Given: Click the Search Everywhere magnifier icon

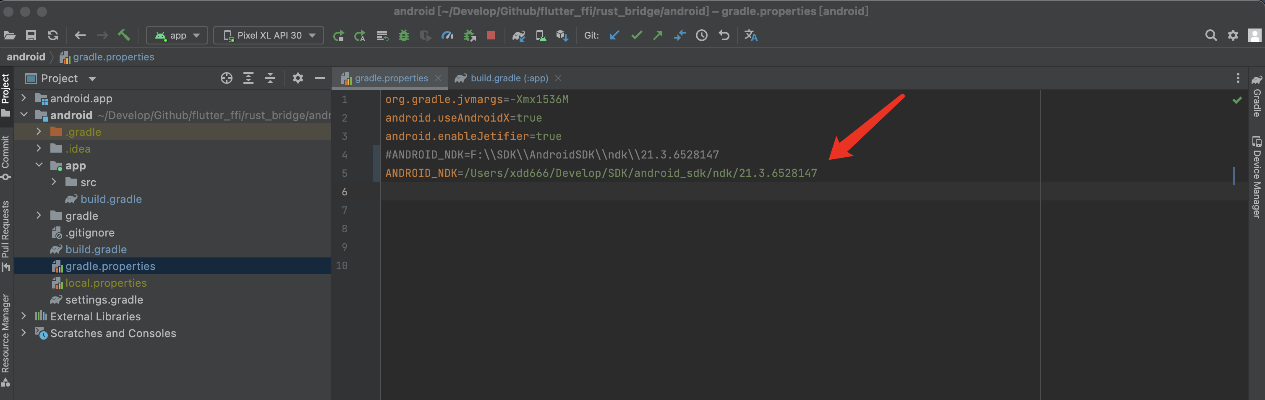Looking at the screenshot, I should [1211, 35].
